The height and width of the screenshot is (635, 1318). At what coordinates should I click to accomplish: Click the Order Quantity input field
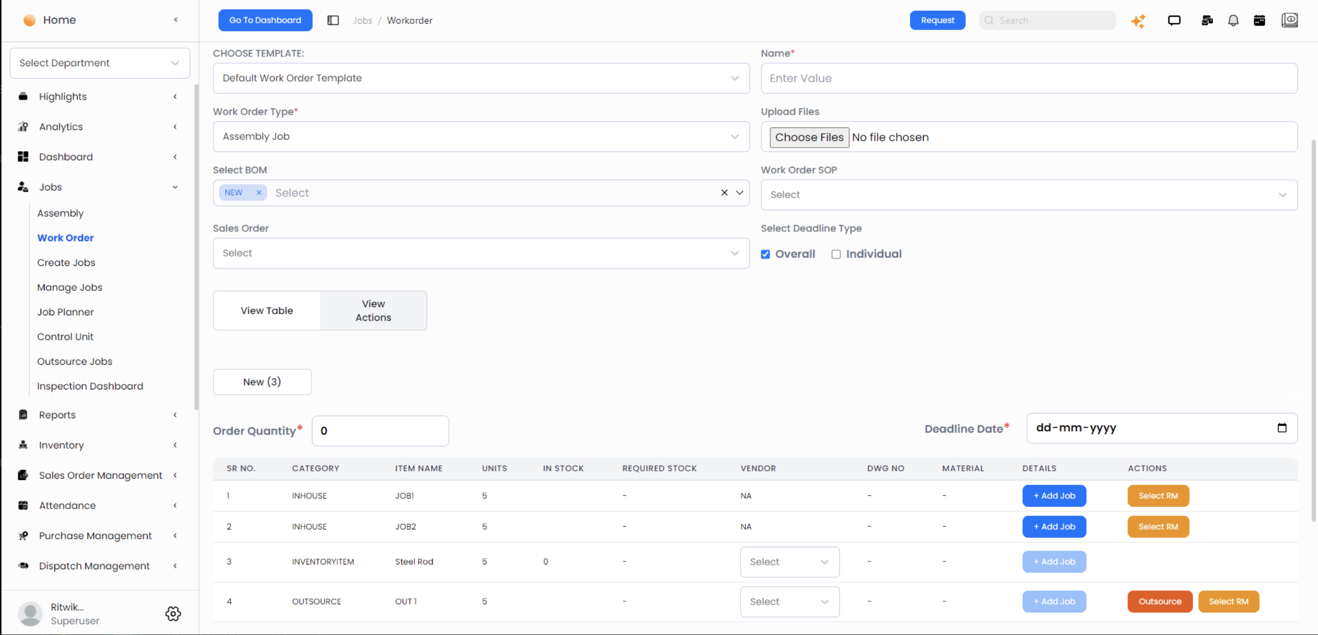pos(380,431)
